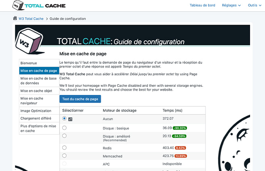Click the -94.59% green badge
Screen dimensions: 265x171
pos(179,136)
